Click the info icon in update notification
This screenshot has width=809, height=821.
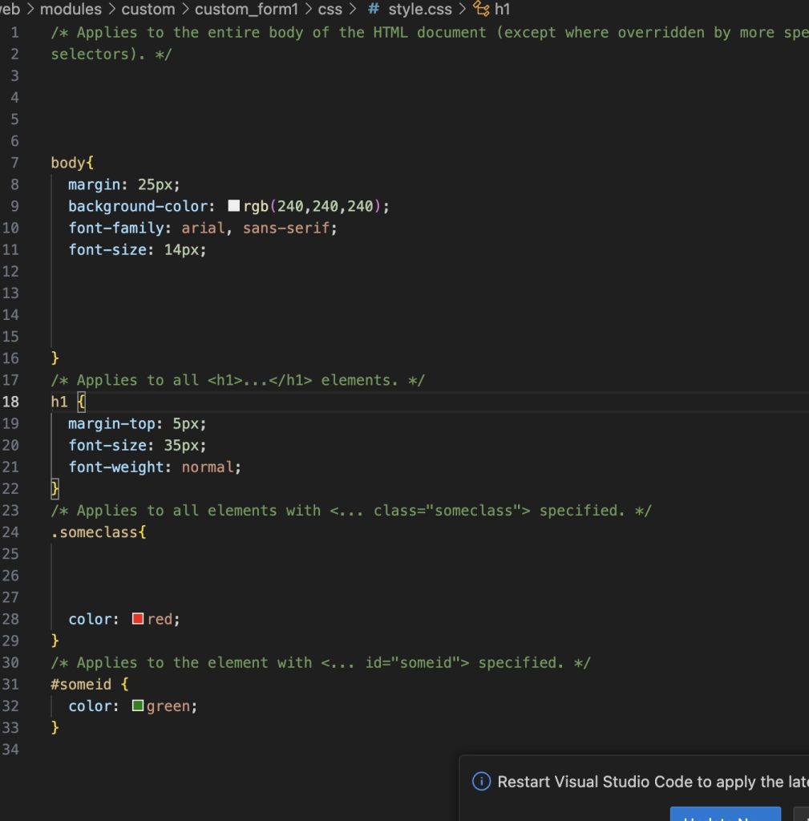481,781
